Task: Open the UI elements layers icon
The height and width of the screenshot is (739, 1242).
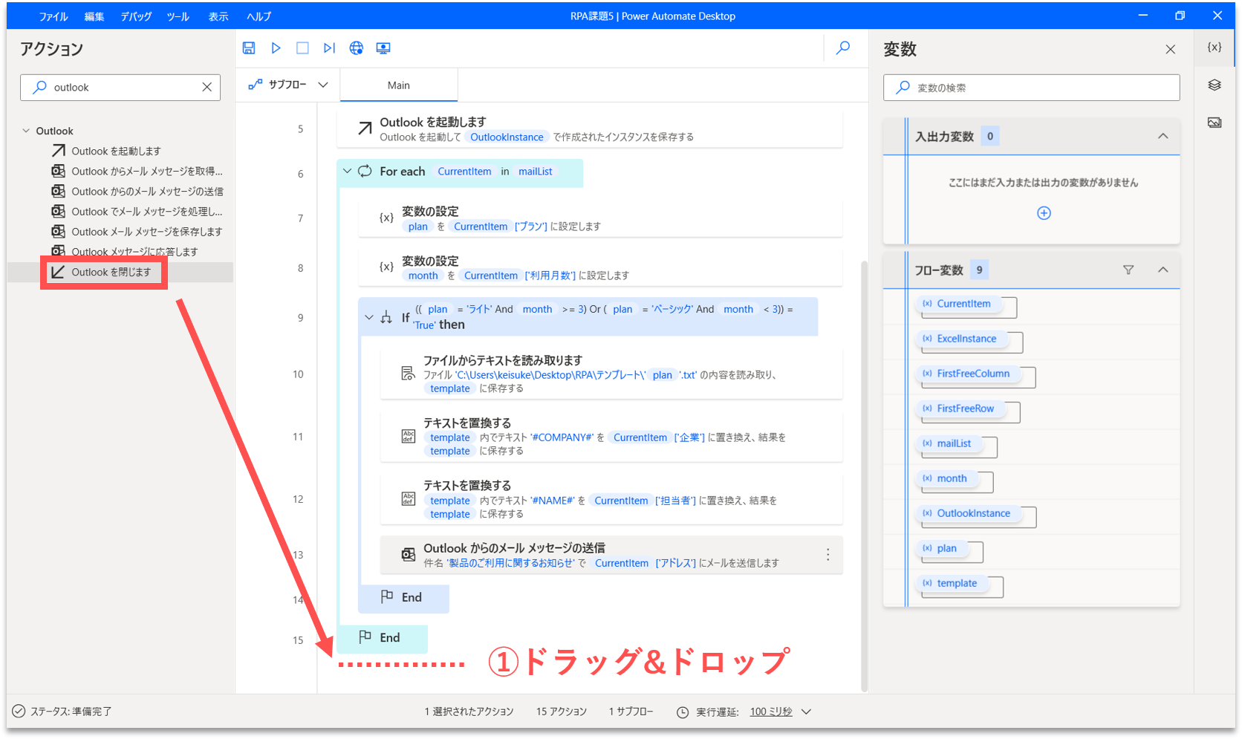Action: [1215, 85]
